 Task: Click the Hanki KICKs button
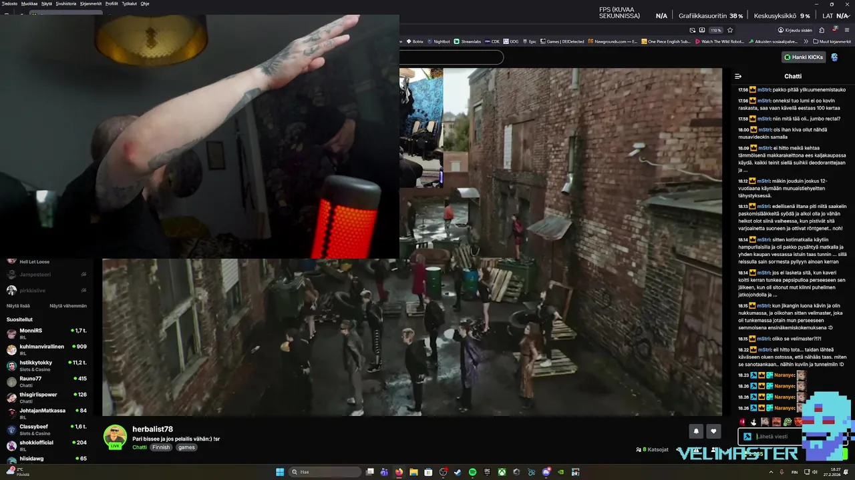804,57
